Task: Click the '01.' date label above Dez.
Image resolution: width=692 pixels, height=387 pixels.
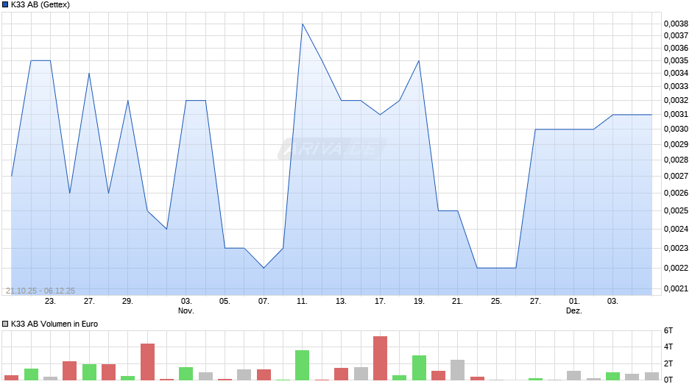Action: tap(573, 302)
